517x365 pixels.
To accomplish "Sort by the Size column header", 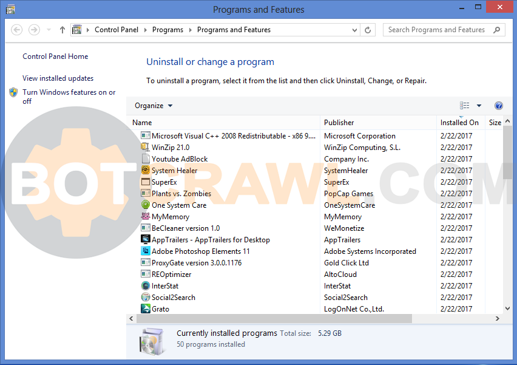I will [x=495, y=123].
